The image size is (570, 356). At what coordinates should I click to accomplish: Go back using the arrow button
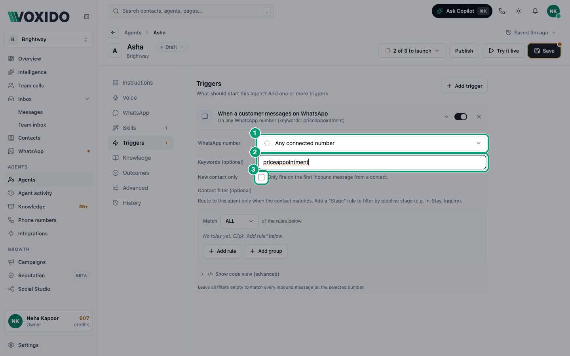click(x=113, y=32)
